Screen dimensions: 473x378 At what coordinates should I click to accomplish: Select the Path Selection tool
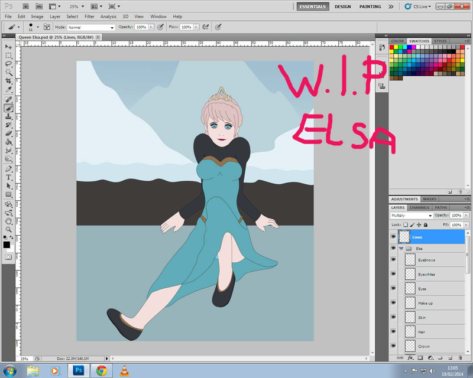pos(8,185)
